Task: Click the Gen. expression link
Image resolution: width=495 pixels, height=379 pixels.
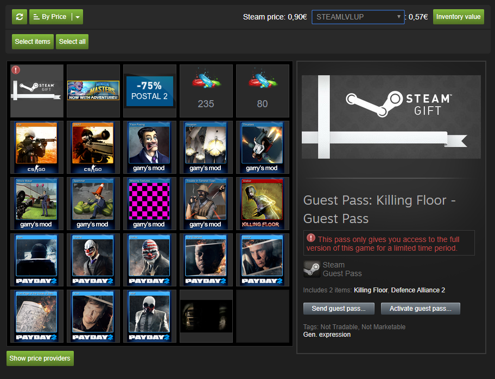Action: pos(327,335)
